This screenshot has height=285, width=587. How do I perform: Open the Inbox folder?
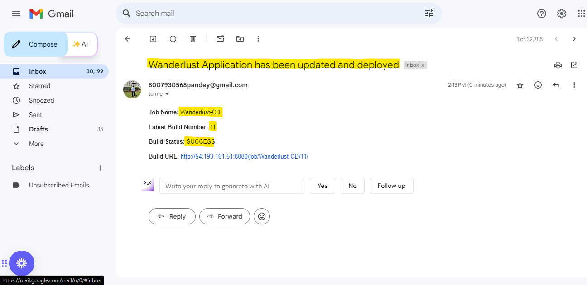point(54,71)
